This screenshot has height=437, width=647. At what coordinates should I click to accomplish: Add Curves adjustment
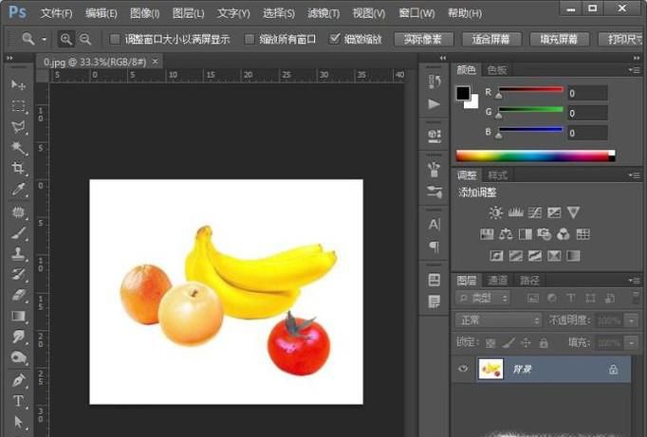pos(535,212)
